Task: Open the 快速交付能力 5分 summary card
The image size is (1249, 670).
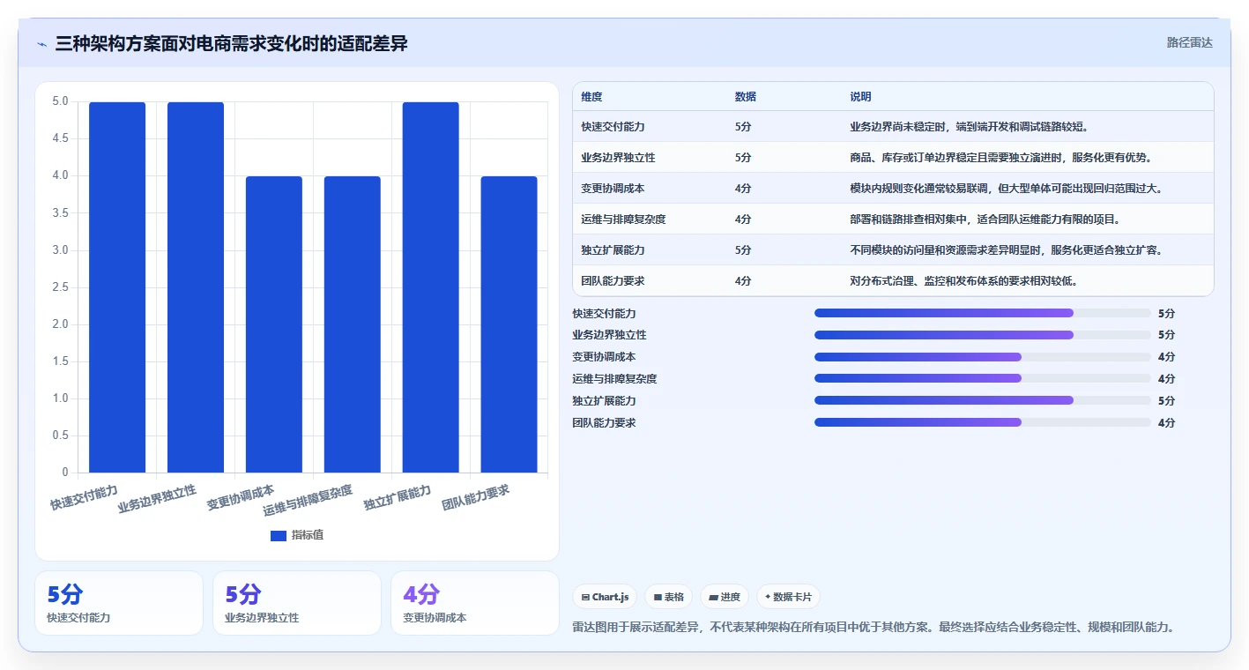Action: (x=119, y=603)
